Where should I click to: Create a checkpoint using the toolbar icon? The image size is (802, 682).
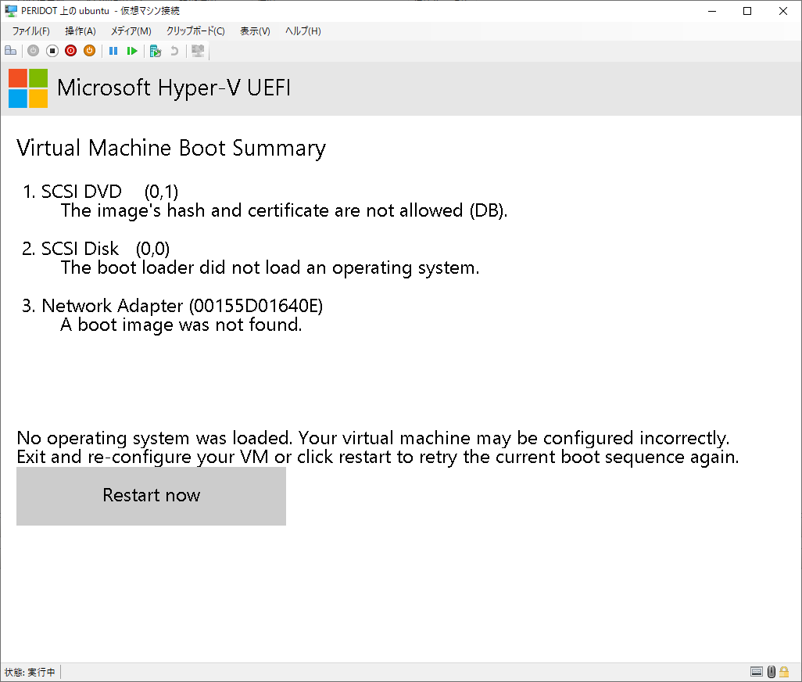click(x=156, y=51)
